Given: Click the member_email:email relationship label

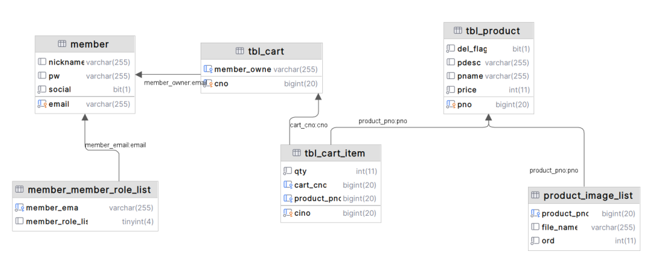Looking at the screenshot, I should (x=115, y=146).
